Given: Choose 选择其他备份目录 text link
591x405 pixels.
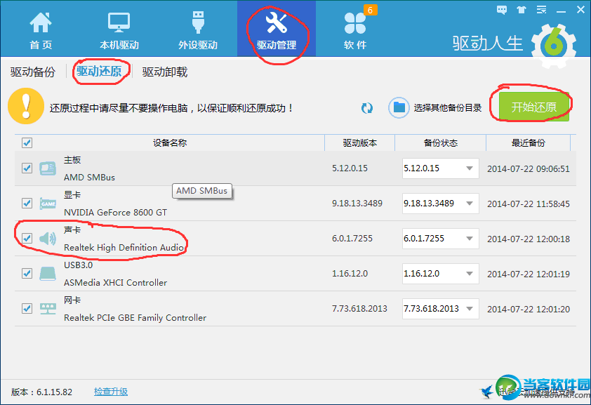Looking at the screenshot, I should pyautogui.click(x=448, y=108).
